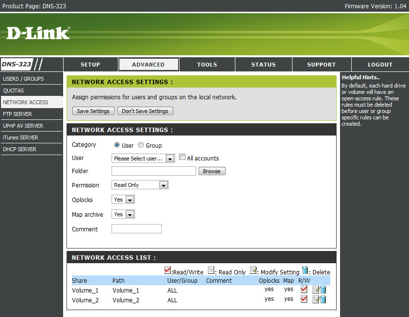Open the SUPPORT tab

pos(321,65)
